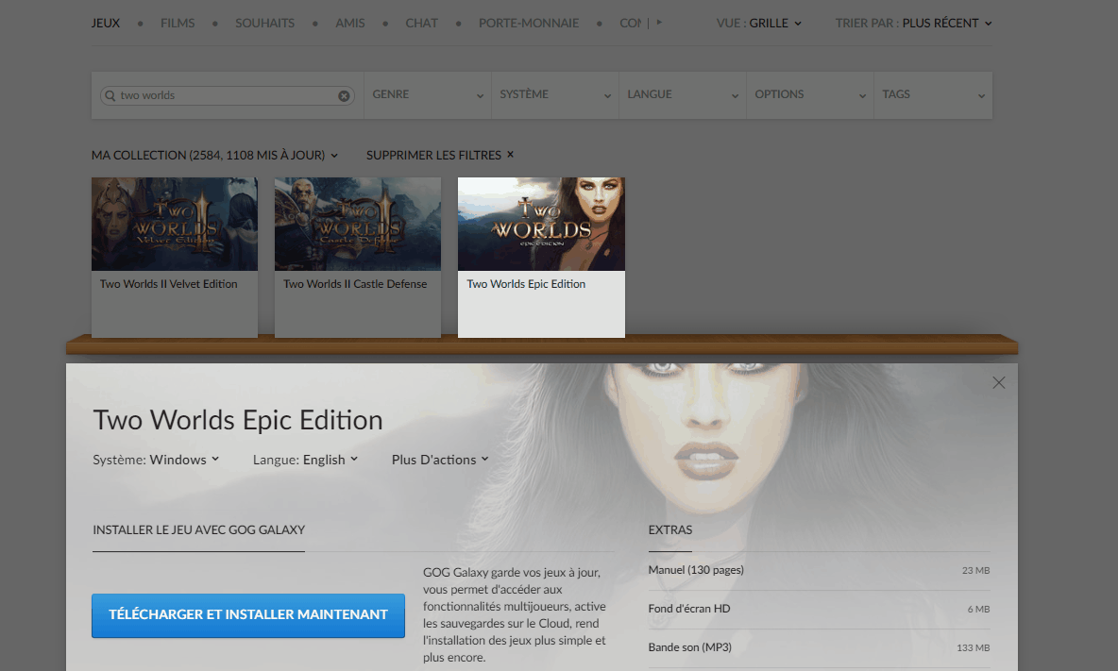Expand the Options filter dropdown

pos(810,94)
